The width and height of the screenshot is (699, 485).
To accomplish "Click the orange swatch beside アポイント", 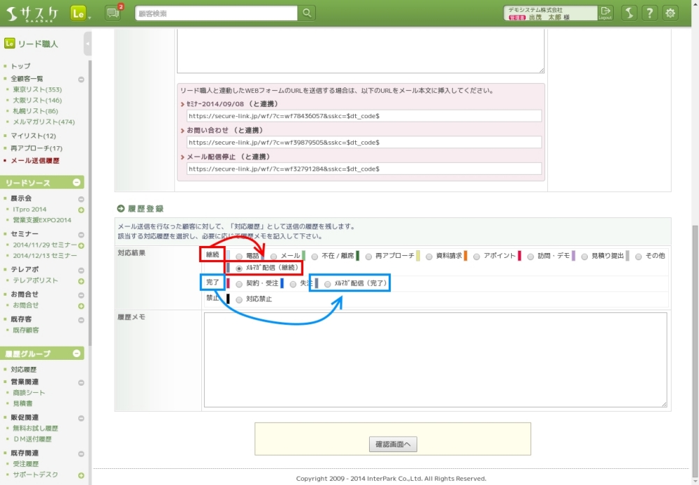I will [466, 256].
